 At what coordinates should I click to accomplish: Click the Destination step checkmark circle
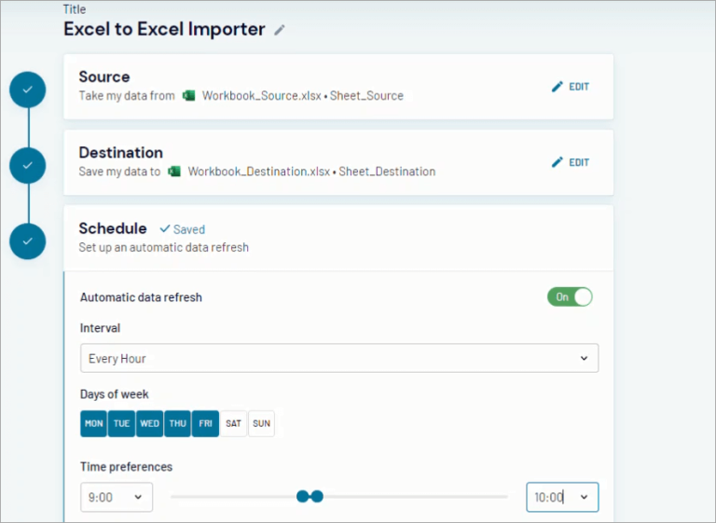point(27,165)
